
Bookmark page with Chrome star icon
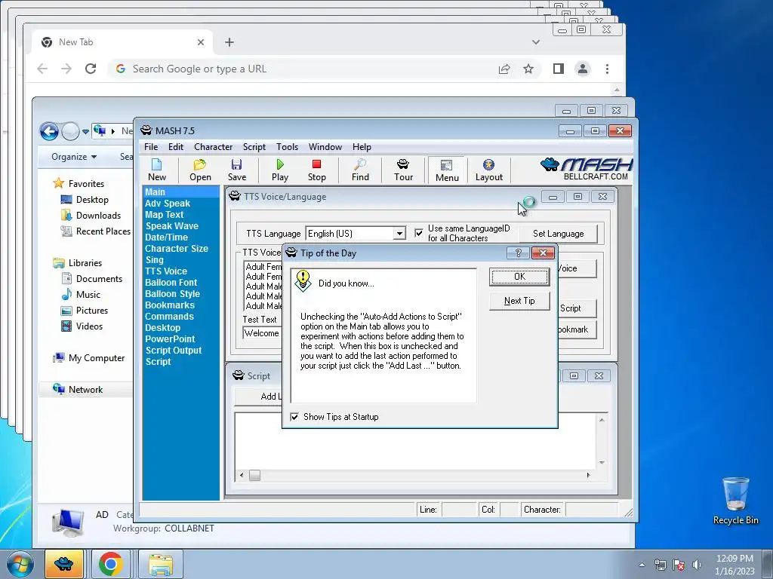(528, 69)
